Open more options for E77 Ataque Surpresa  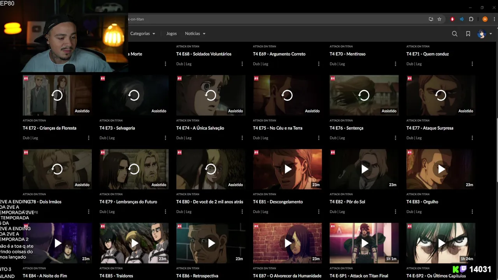472,138
